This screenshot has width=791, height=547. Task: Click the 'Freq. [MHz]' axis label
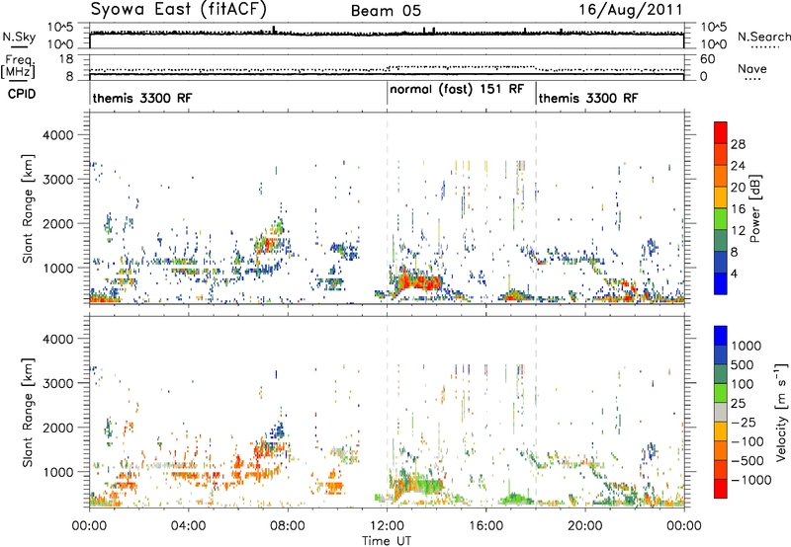(19, 67)
